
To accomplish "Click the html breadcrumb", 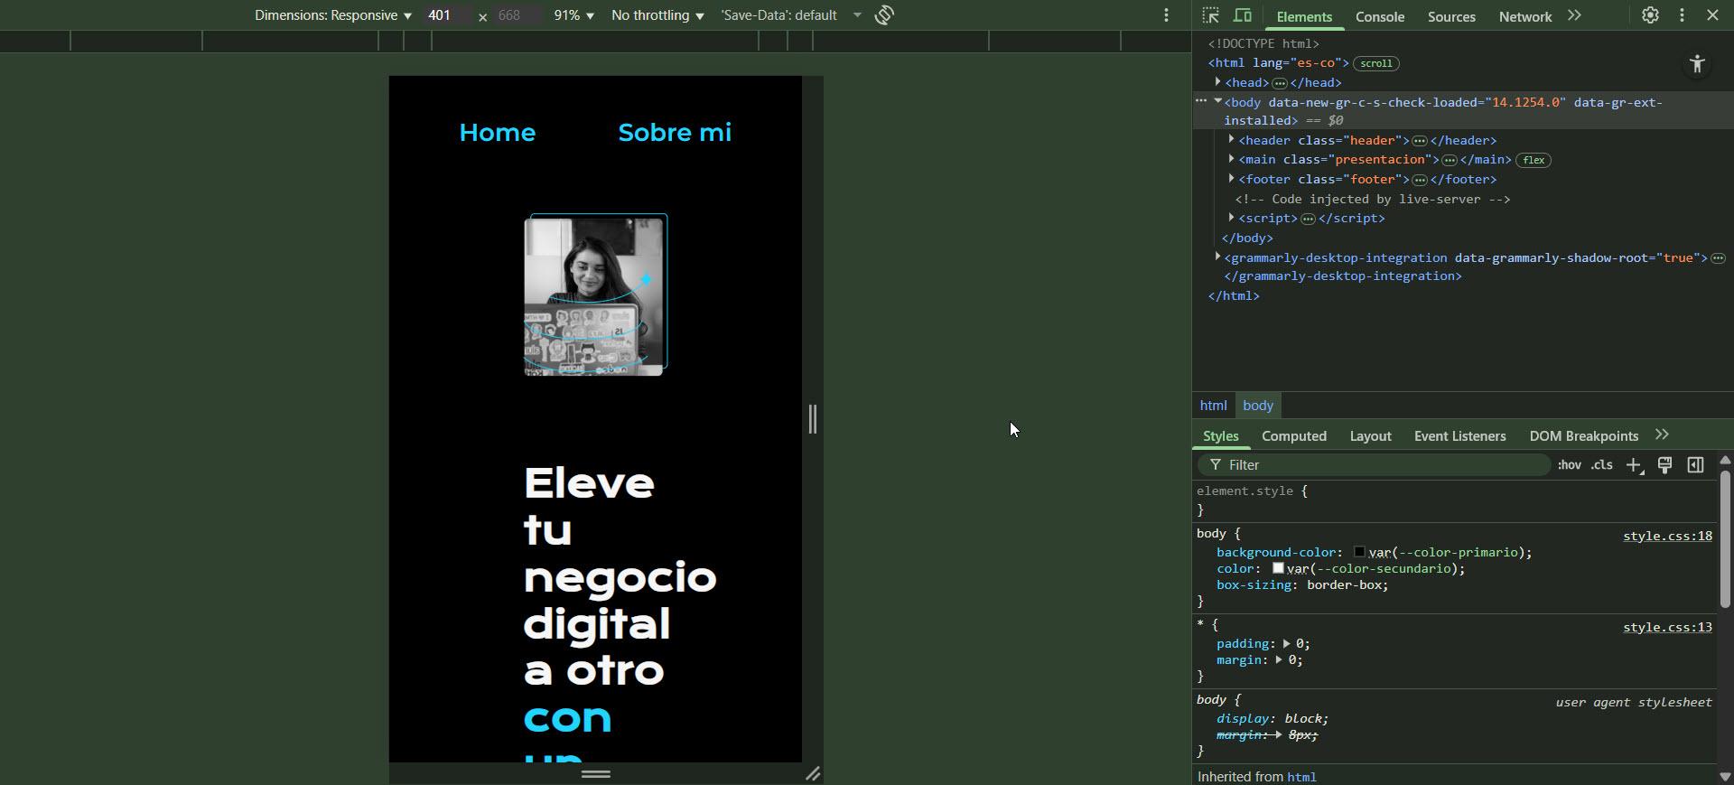I will (1213, 406).
